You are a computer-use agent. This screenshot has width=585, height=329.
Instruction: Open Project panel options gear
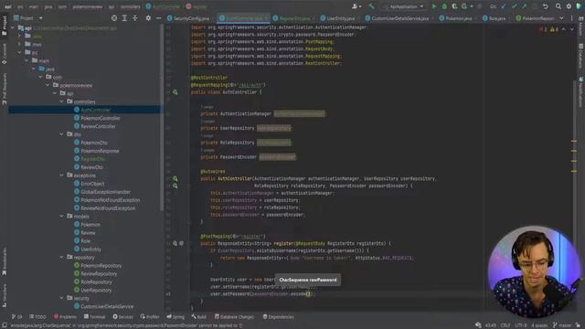148,18
